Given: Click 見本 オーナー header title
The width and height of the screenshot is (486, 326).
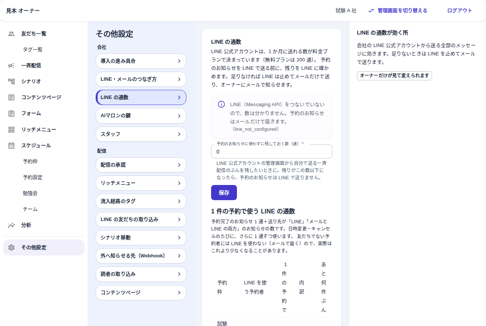Looking at the screenshot, I should click(23, 11).
